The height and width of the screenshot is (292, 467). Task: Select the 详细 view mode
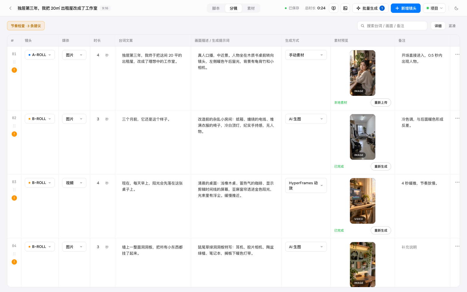438,26
